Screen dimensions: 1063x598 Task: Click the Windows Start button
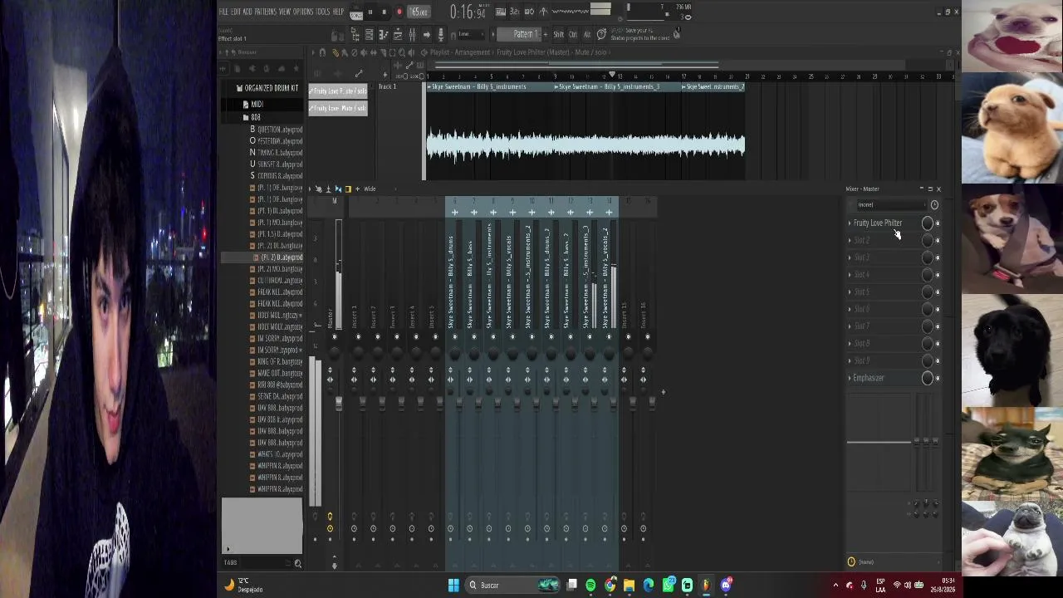pyautogui.click(x=453, y=586)
